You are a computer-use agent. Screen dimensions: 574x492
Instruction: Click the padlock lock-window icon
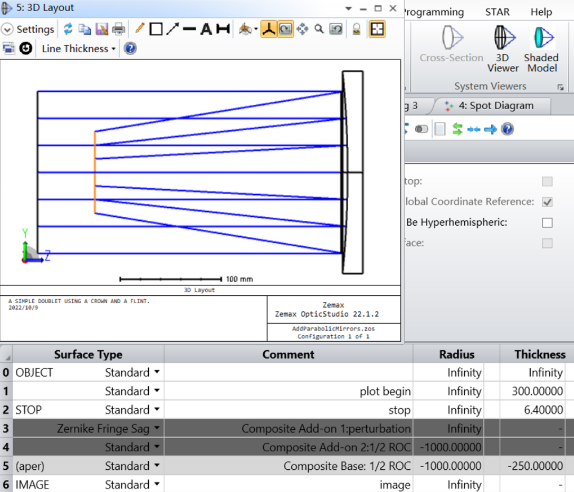[356, 29]
